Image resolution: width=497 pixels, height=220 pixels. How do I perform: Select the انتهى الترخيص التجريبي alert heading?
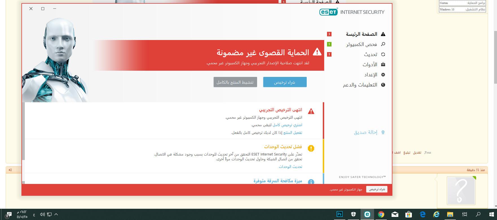[280, 110]
